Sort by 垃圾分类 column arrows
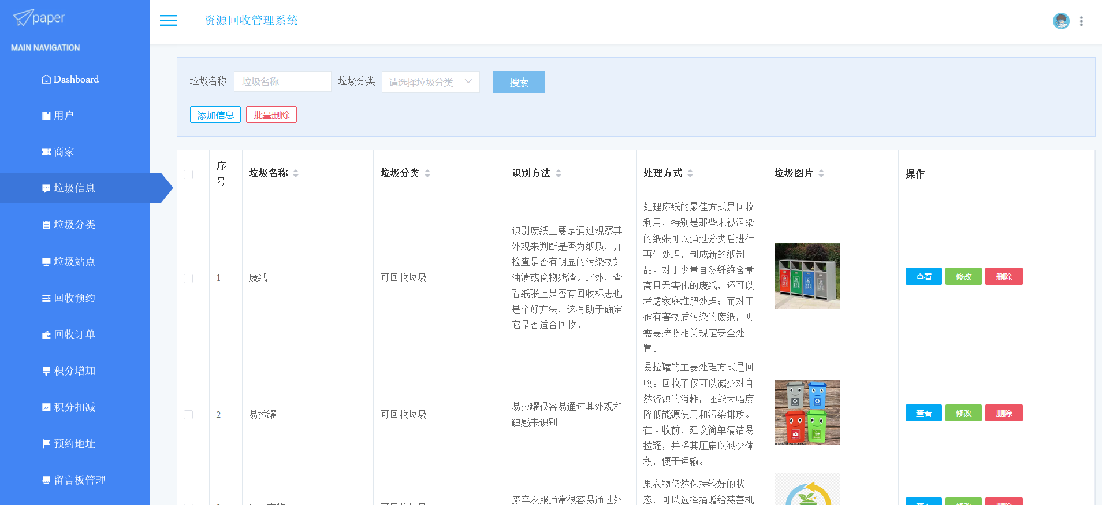Viewport: 1102px width, 505px height. [427, 173]
